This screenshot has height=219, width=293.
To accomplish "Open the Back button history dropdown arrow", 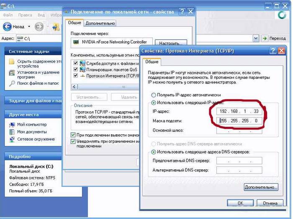I will coord(29,27).
